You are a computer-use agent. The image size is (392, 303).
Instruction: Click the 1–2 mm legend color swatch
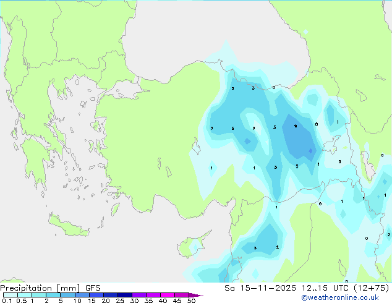(39, 295)
